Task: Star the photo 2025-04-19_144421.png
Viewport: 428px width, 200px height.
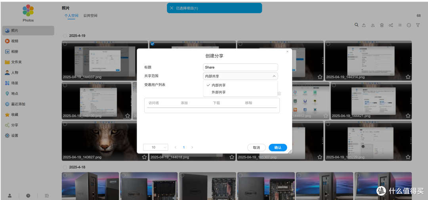Action: pyautogui.click(x=408, y=116)
